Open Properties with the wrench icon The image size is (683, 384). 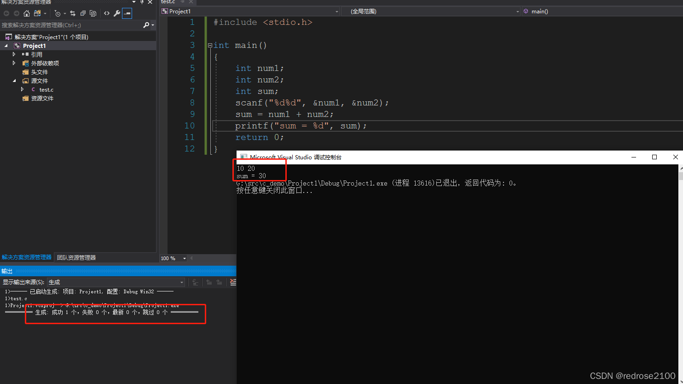(117, 13)
